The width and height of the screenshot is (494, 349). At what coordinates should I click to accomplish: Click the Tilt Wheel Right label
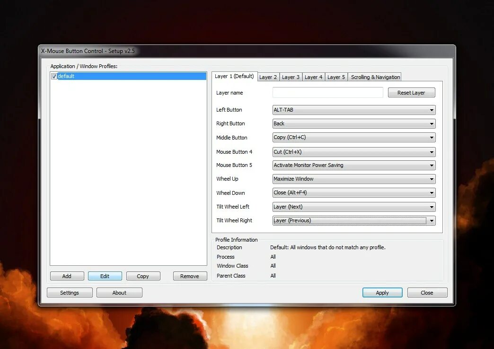pos(234,220)
